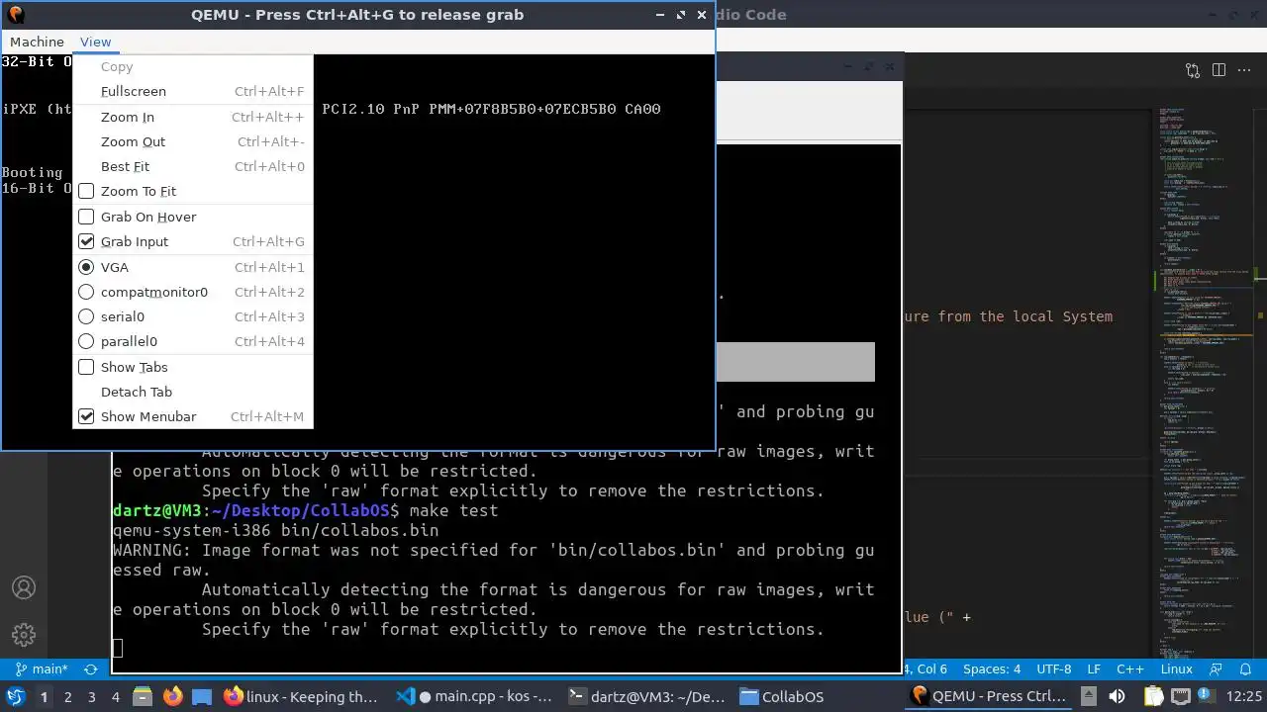Click the greyed Copy entry
Viewport: 1267px width, 712px height.
coord(193,66)
